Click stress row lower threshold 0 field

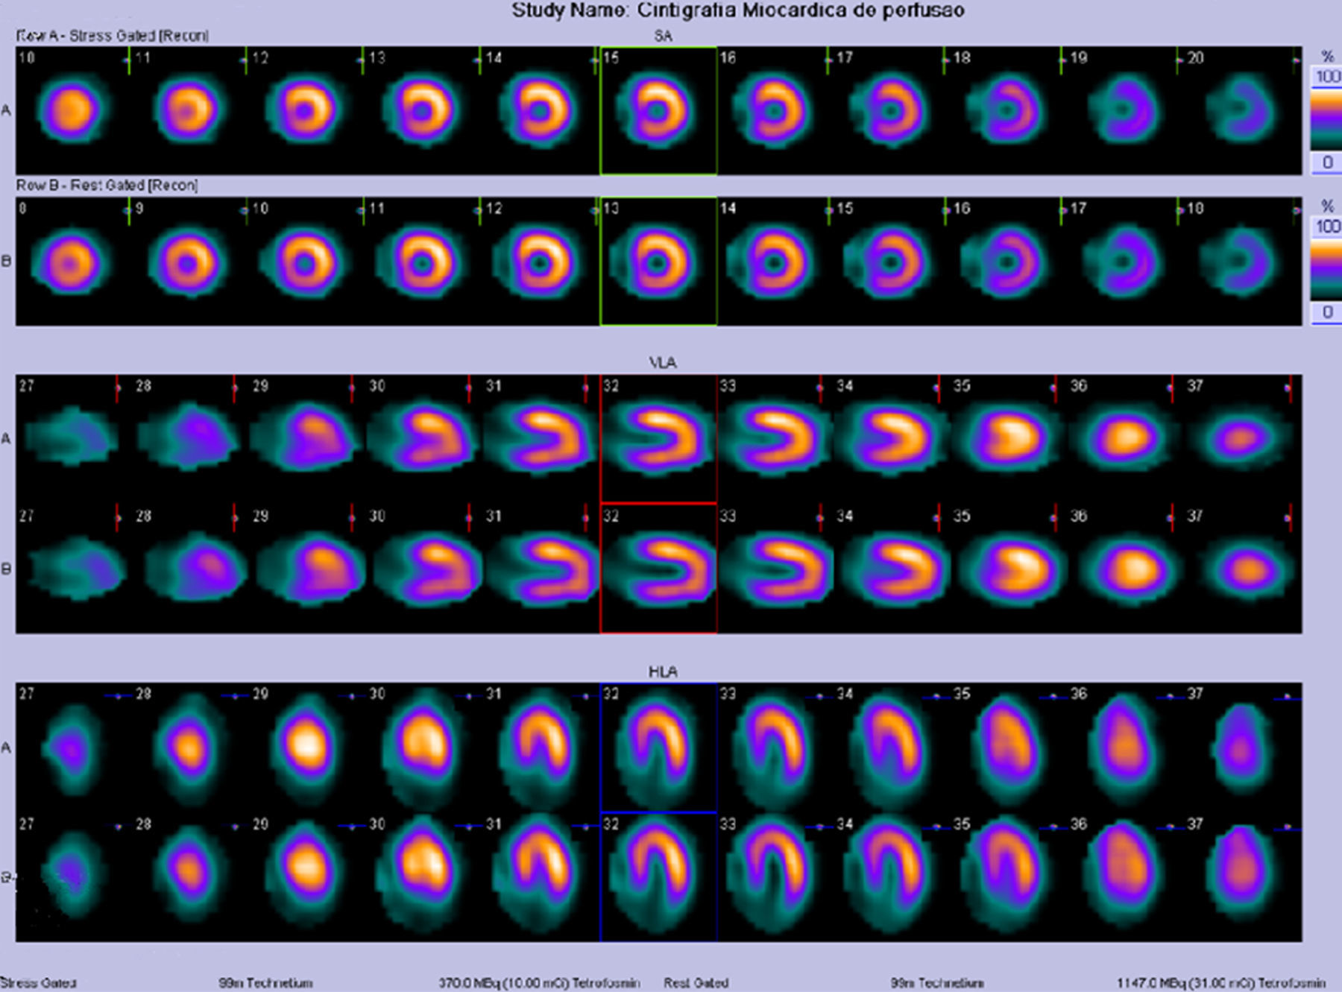(1326, 162)
